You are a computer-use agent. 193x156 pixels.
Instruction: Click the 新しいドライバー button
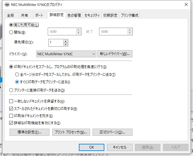tap(115, 54)
